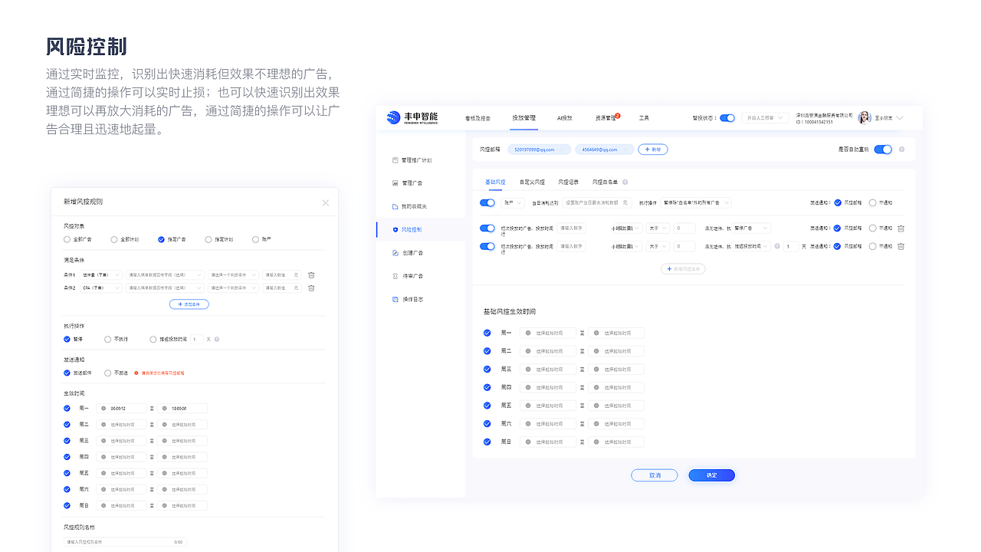This screenshot has height=552, width=981.
Task: Open 请选择一个判断条件 dropdown in 条件1
Action: pos(233,274)
